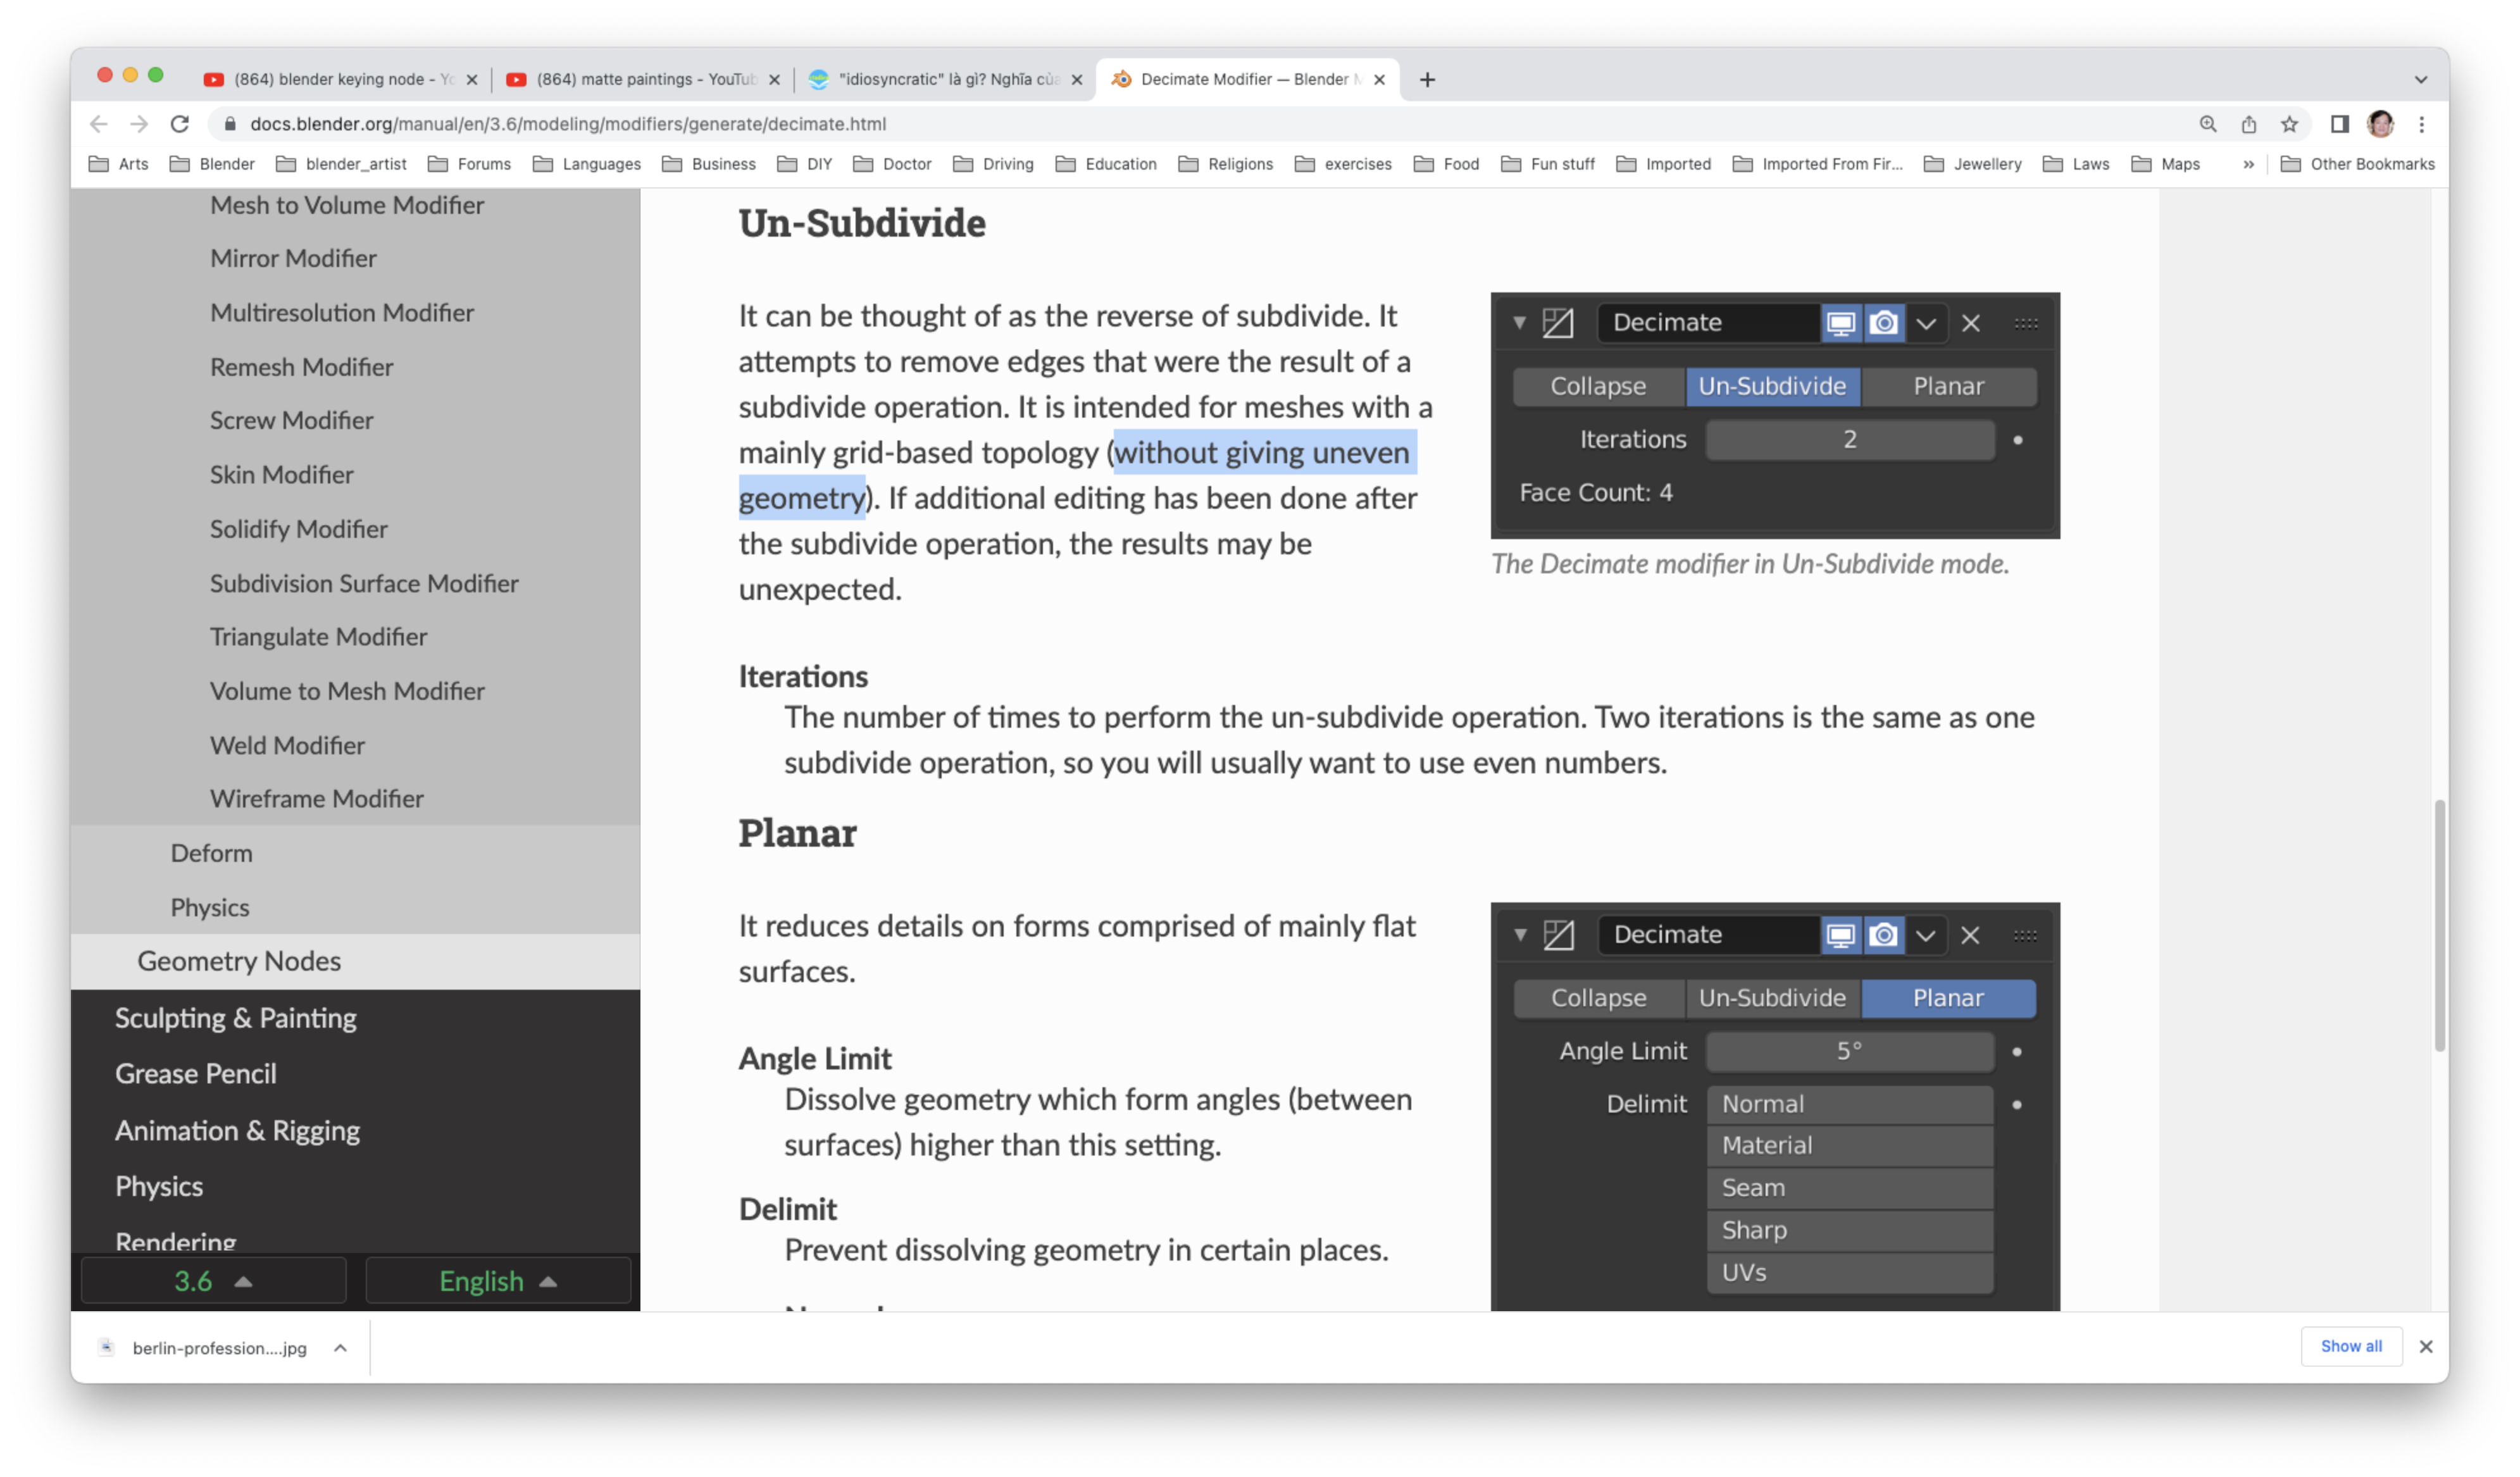Close the idiosyncratic tab
The image size is (2520, 1477).
pyautogui.click(x=1077, y=79)
